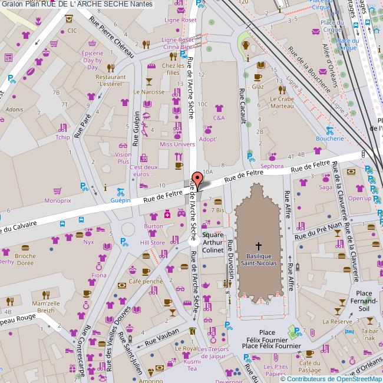This screenshot has height=383, width=383.
Task: Select the C&A clothing shop icon
Action: (219, 108)
